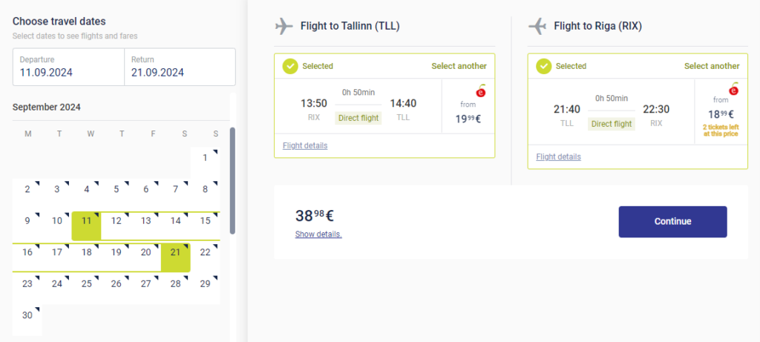
Task: Open Flight details for the TLL to RIX flight
Action: [559, 157]
